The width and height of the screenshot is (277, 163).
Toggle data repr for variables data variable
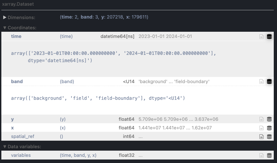pos(269,155)
